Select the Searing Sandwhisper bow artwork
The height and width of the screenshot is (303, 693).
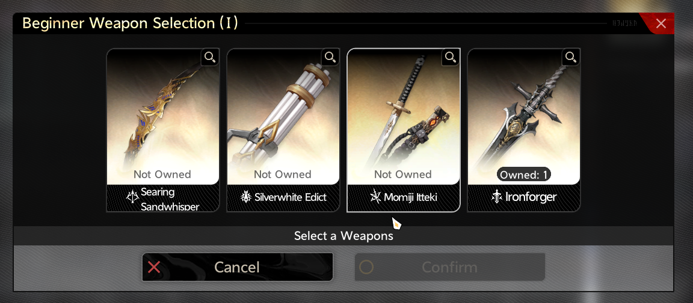click(x=162, y=116)
